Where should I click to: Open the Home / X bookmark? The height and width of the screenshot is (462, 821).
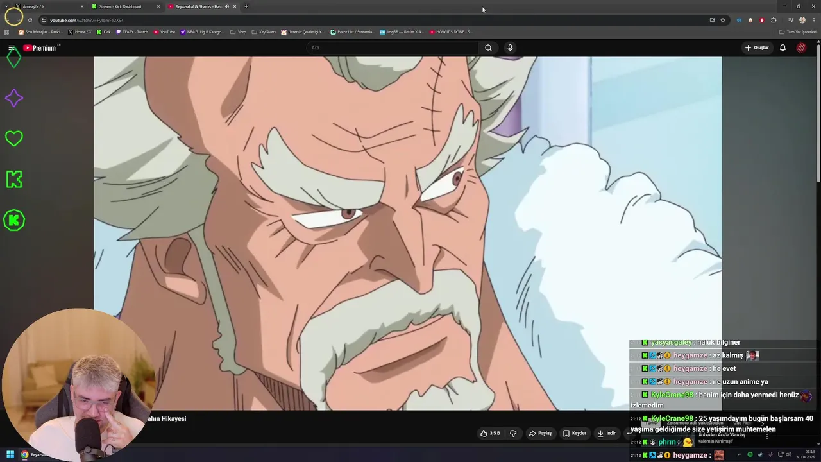tap(80, 31)
